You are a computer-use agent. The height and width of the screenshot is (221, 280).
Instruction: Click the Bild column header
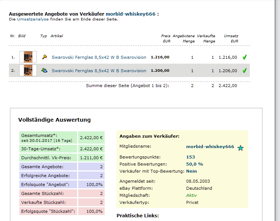22,36
